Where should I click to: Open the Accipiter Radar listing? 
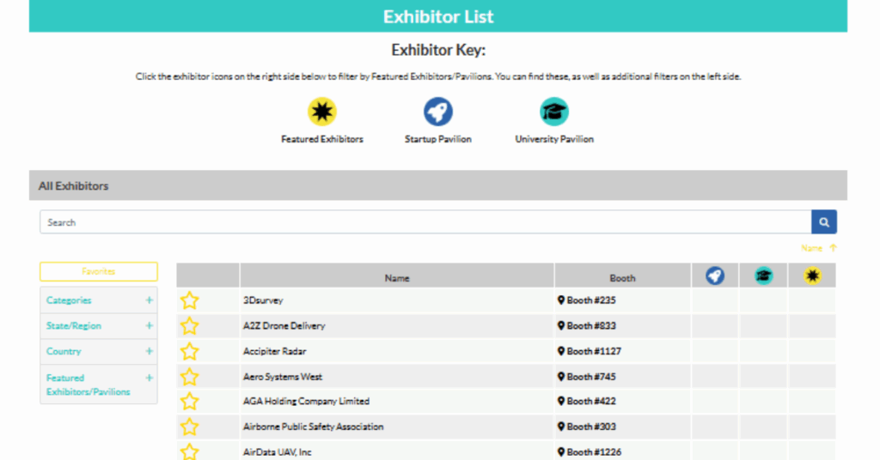tap(274, 351)
